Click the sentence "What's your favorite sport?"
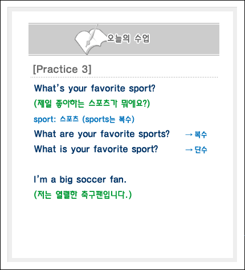 (x=95, y=88)
